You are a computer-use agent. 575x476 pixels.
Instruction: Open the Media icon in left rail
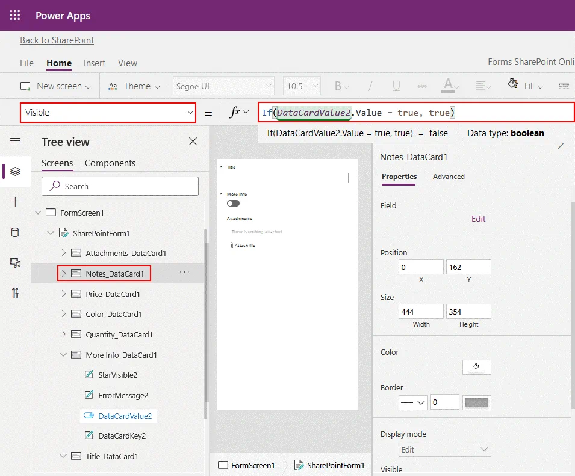(16, 263)
